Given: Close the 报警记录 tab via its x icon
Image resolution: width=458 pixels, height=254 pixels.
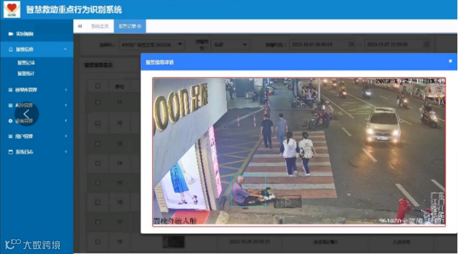Looking at the screenshot, I should (139, 26).
